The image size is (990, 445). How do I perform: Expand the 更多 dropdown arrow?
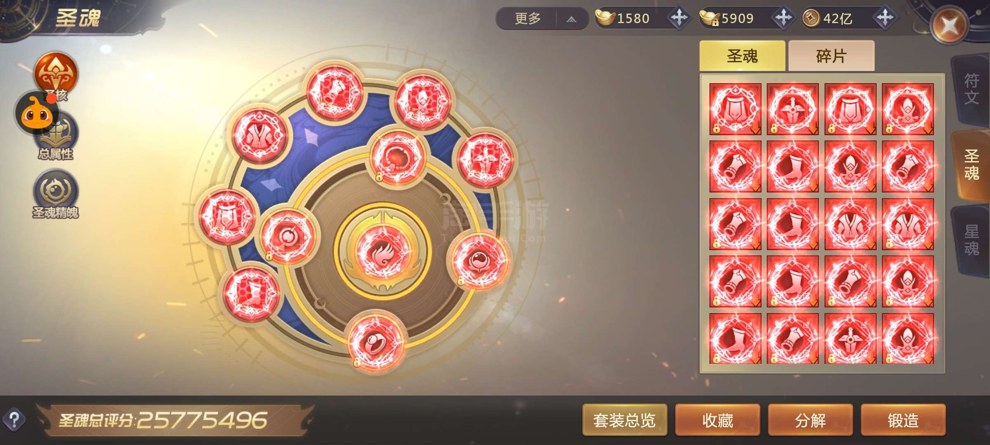tap(571, 19)
